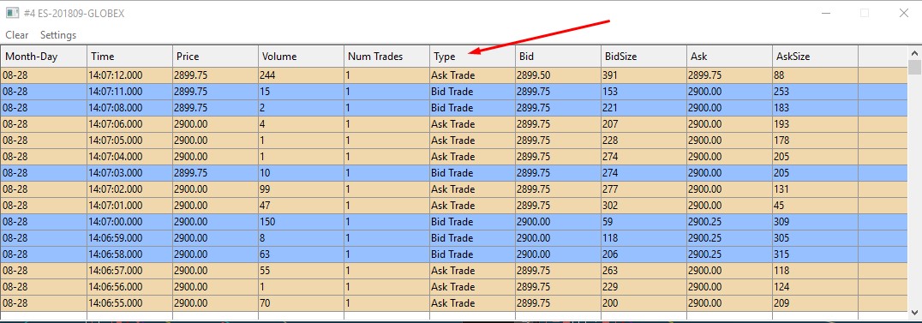Image resolution: width=922 pixels, height=323 pixels.
Task: Maximize the ES-201809-GLOBEX window
Action: point(865,13)
